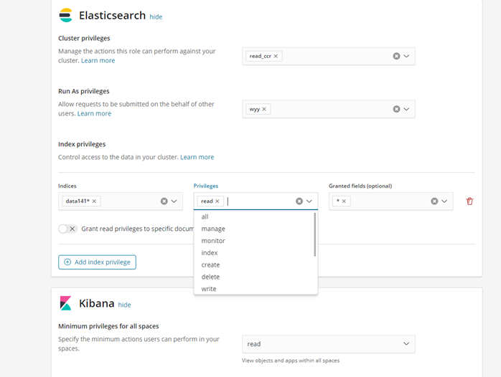
Task: Click the privileges dropdown list scrollbar
Action: (314, 235)
